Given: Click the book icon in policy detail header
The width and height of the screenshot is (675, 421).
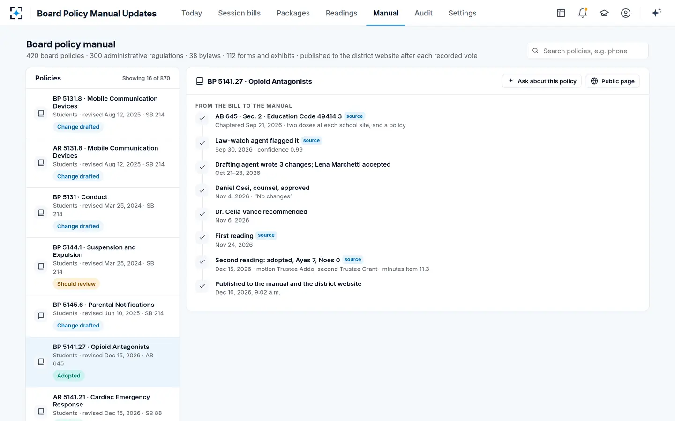Looking at the screenshot, I should pyautogui.click(x=200, y=81).
